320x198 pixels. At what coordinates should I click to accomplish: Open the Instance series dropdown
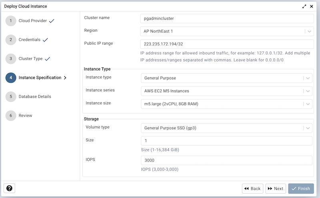308,91
